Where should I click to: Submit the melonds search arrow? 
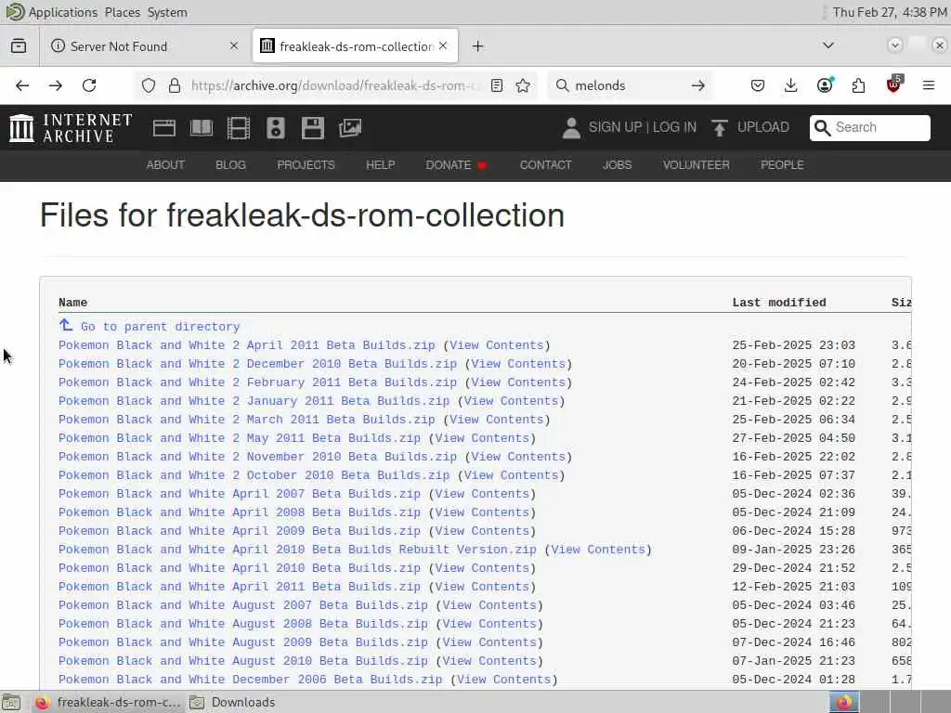[x=698, y=85]
